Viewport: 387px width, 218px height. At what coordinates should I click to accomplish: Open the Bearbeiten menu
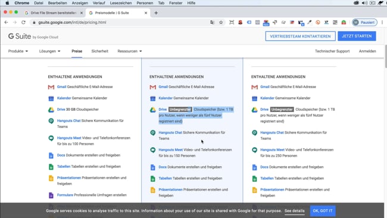[x=57, y=3]
